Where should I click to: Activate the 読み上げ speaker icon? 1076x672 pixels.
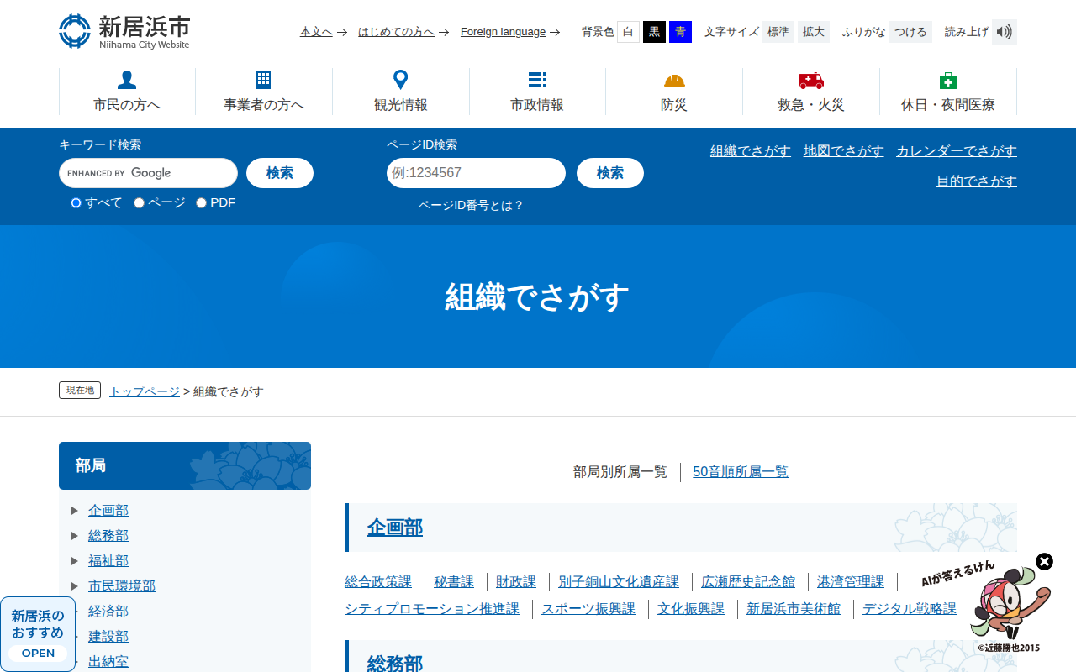pyautogui.click(x=1004, y=31)
